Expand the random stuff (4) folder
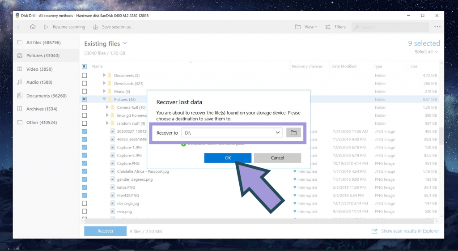This screenshot has height=251, width=458. (107, 123)
